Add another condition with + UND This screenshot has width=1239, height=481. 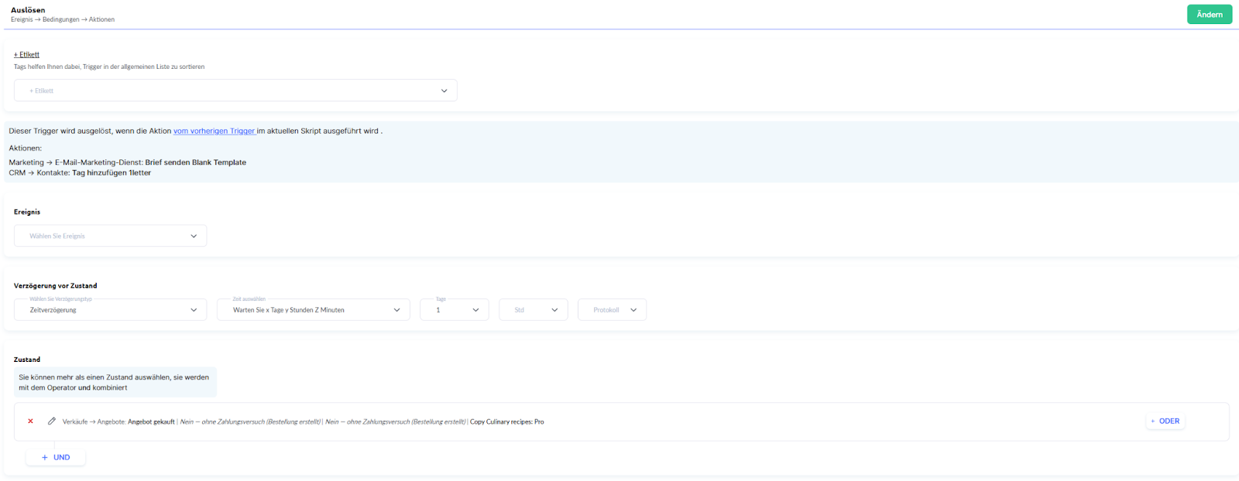click(56, 458)
